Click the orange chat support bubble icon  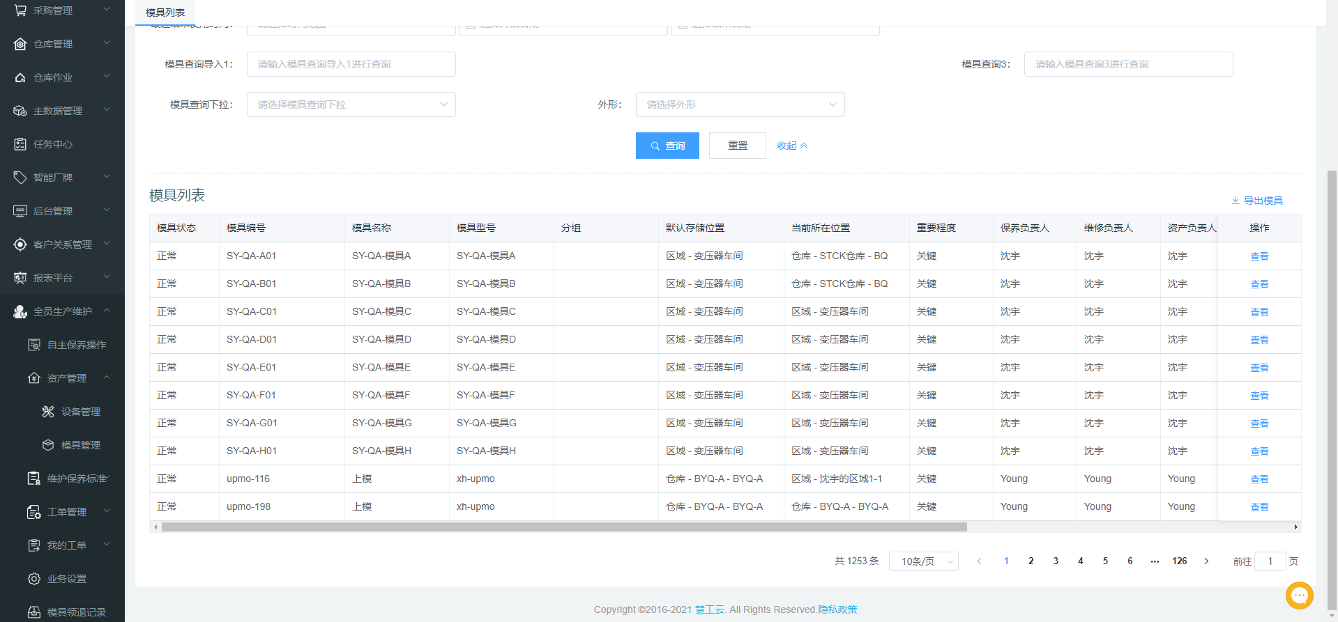tap(1299, 596)
